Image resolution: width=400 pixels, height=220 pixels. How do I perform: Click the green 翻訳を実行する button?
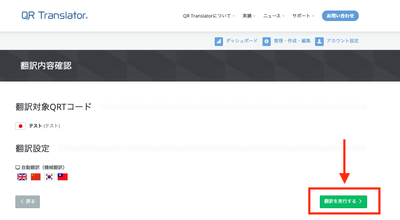pos(343,202)
